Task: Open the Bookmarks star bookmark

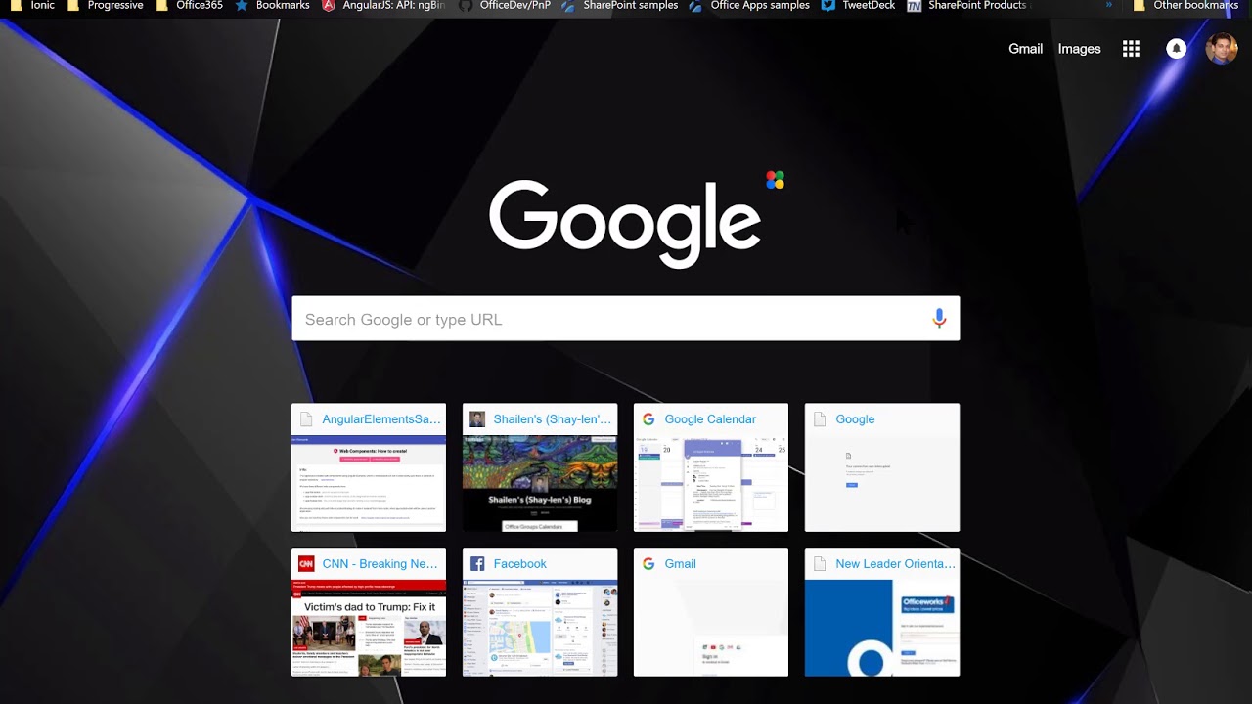Action: tap(272, 6)
